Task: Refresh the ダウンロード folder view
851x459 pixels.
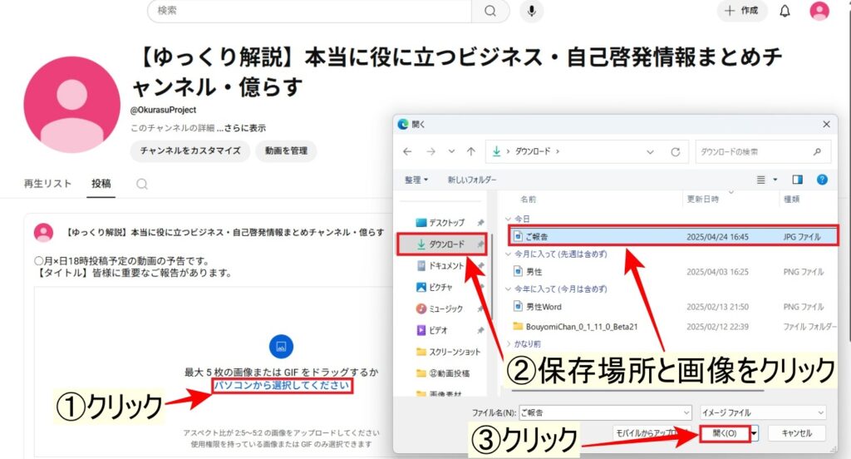Action: coord(675,152)
